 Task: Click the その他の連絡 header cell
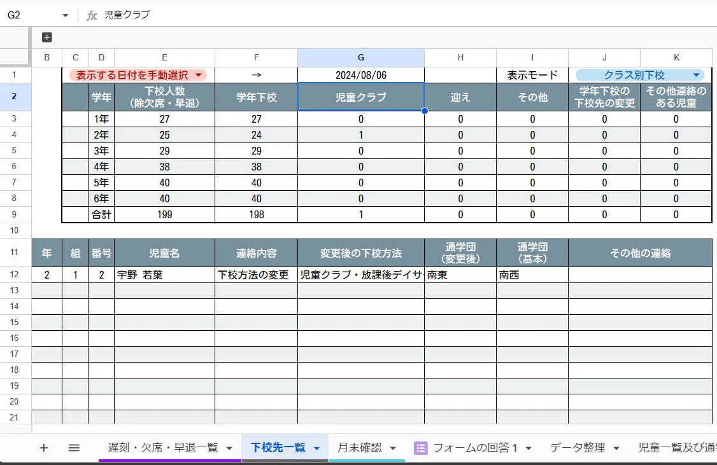point(640,253)
